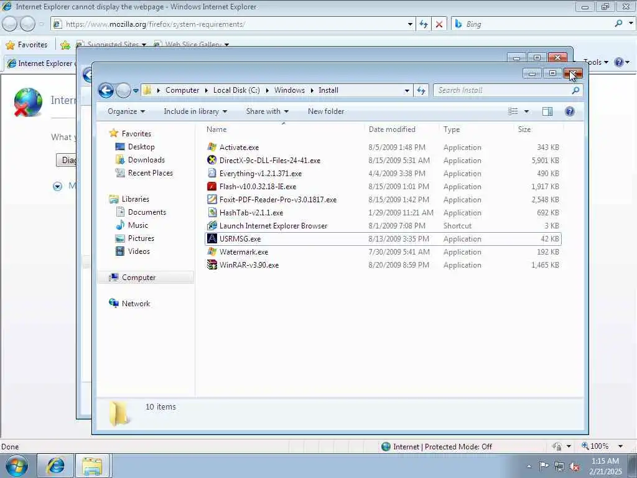Click Internet Explorer URL address field
The height and width of the screenshot is (478, 637).
[234, 24]
